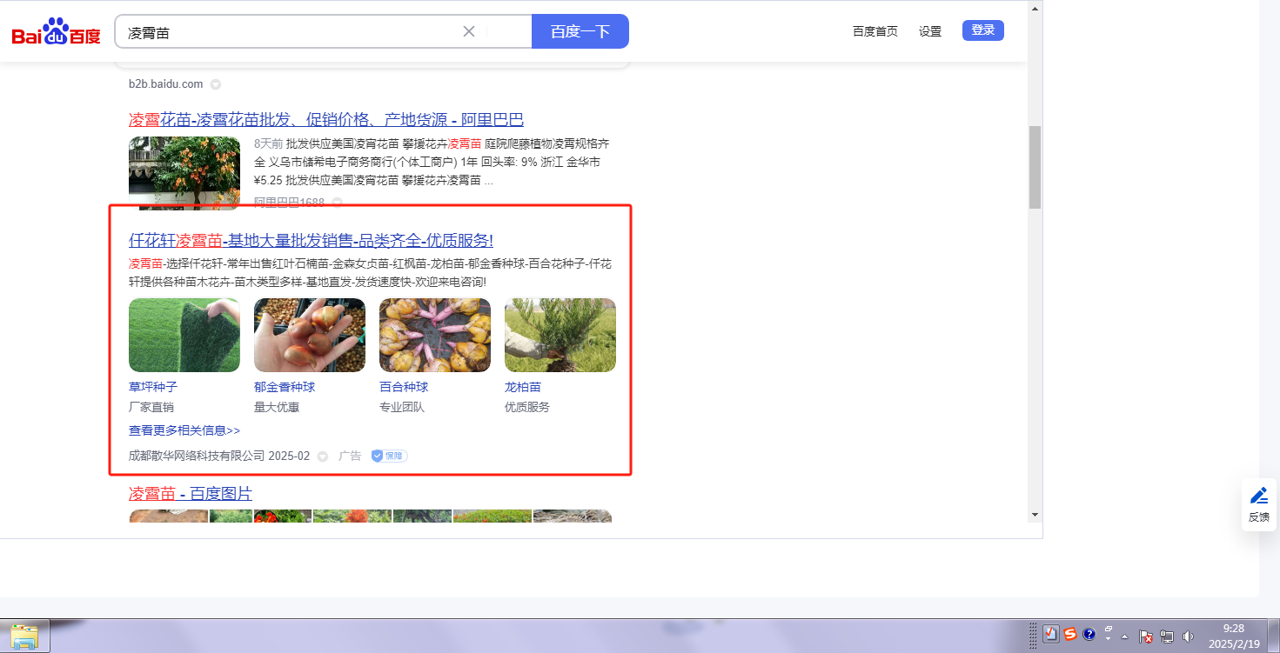Click 成都歆华网络科技有限公司 2025-02 advertiser text

[x=219, y=456]
